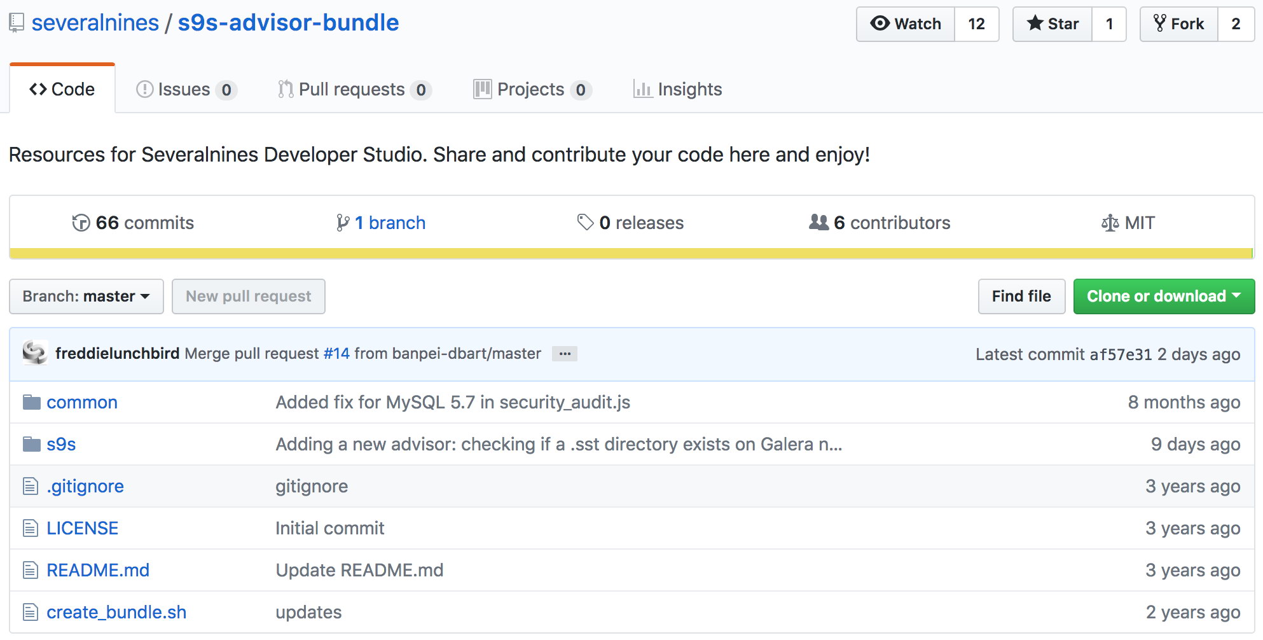Open the Insights tab
This screenshot has height=640, width=1263.
[677, 90]
